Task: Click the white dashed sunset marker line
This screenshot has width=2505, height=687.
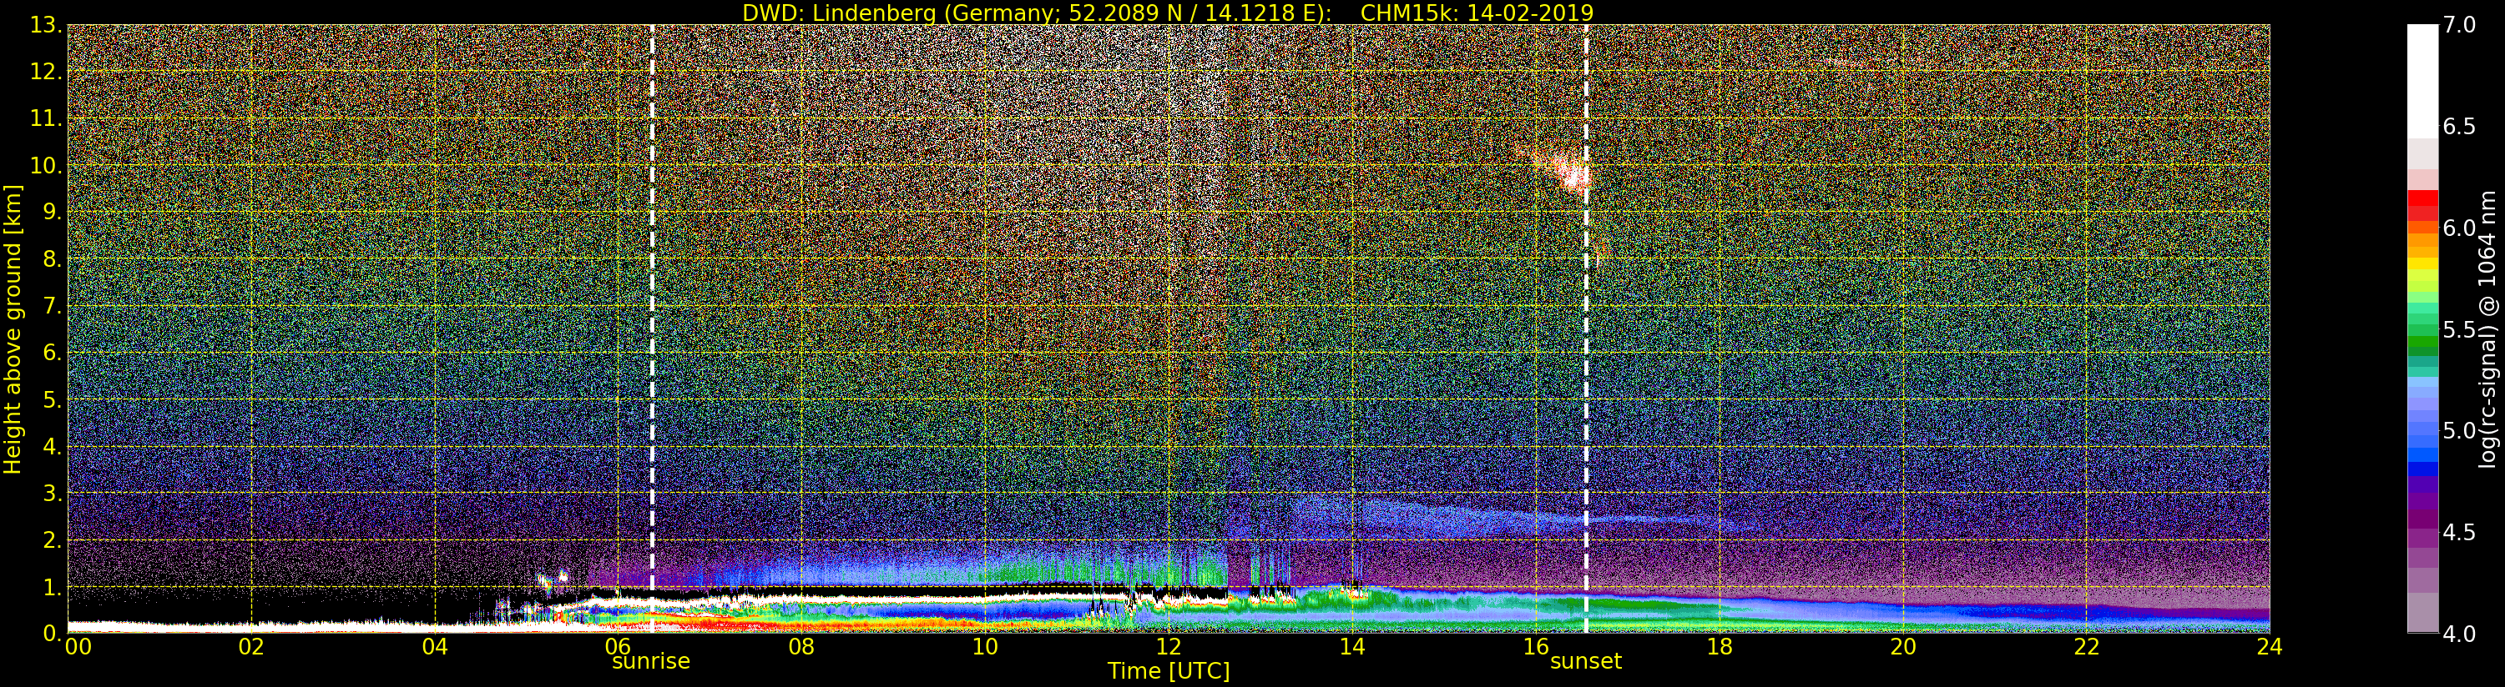Action: (x=1586, y=328)
